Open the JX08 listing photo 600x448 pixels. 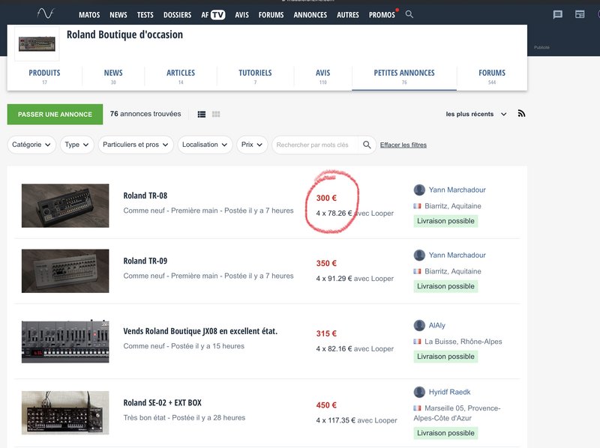65,342
